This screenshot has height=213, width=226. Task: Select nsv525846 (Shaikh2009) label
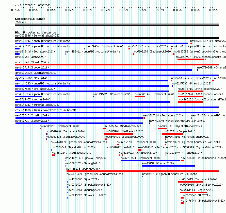click(x=32, y=115)
